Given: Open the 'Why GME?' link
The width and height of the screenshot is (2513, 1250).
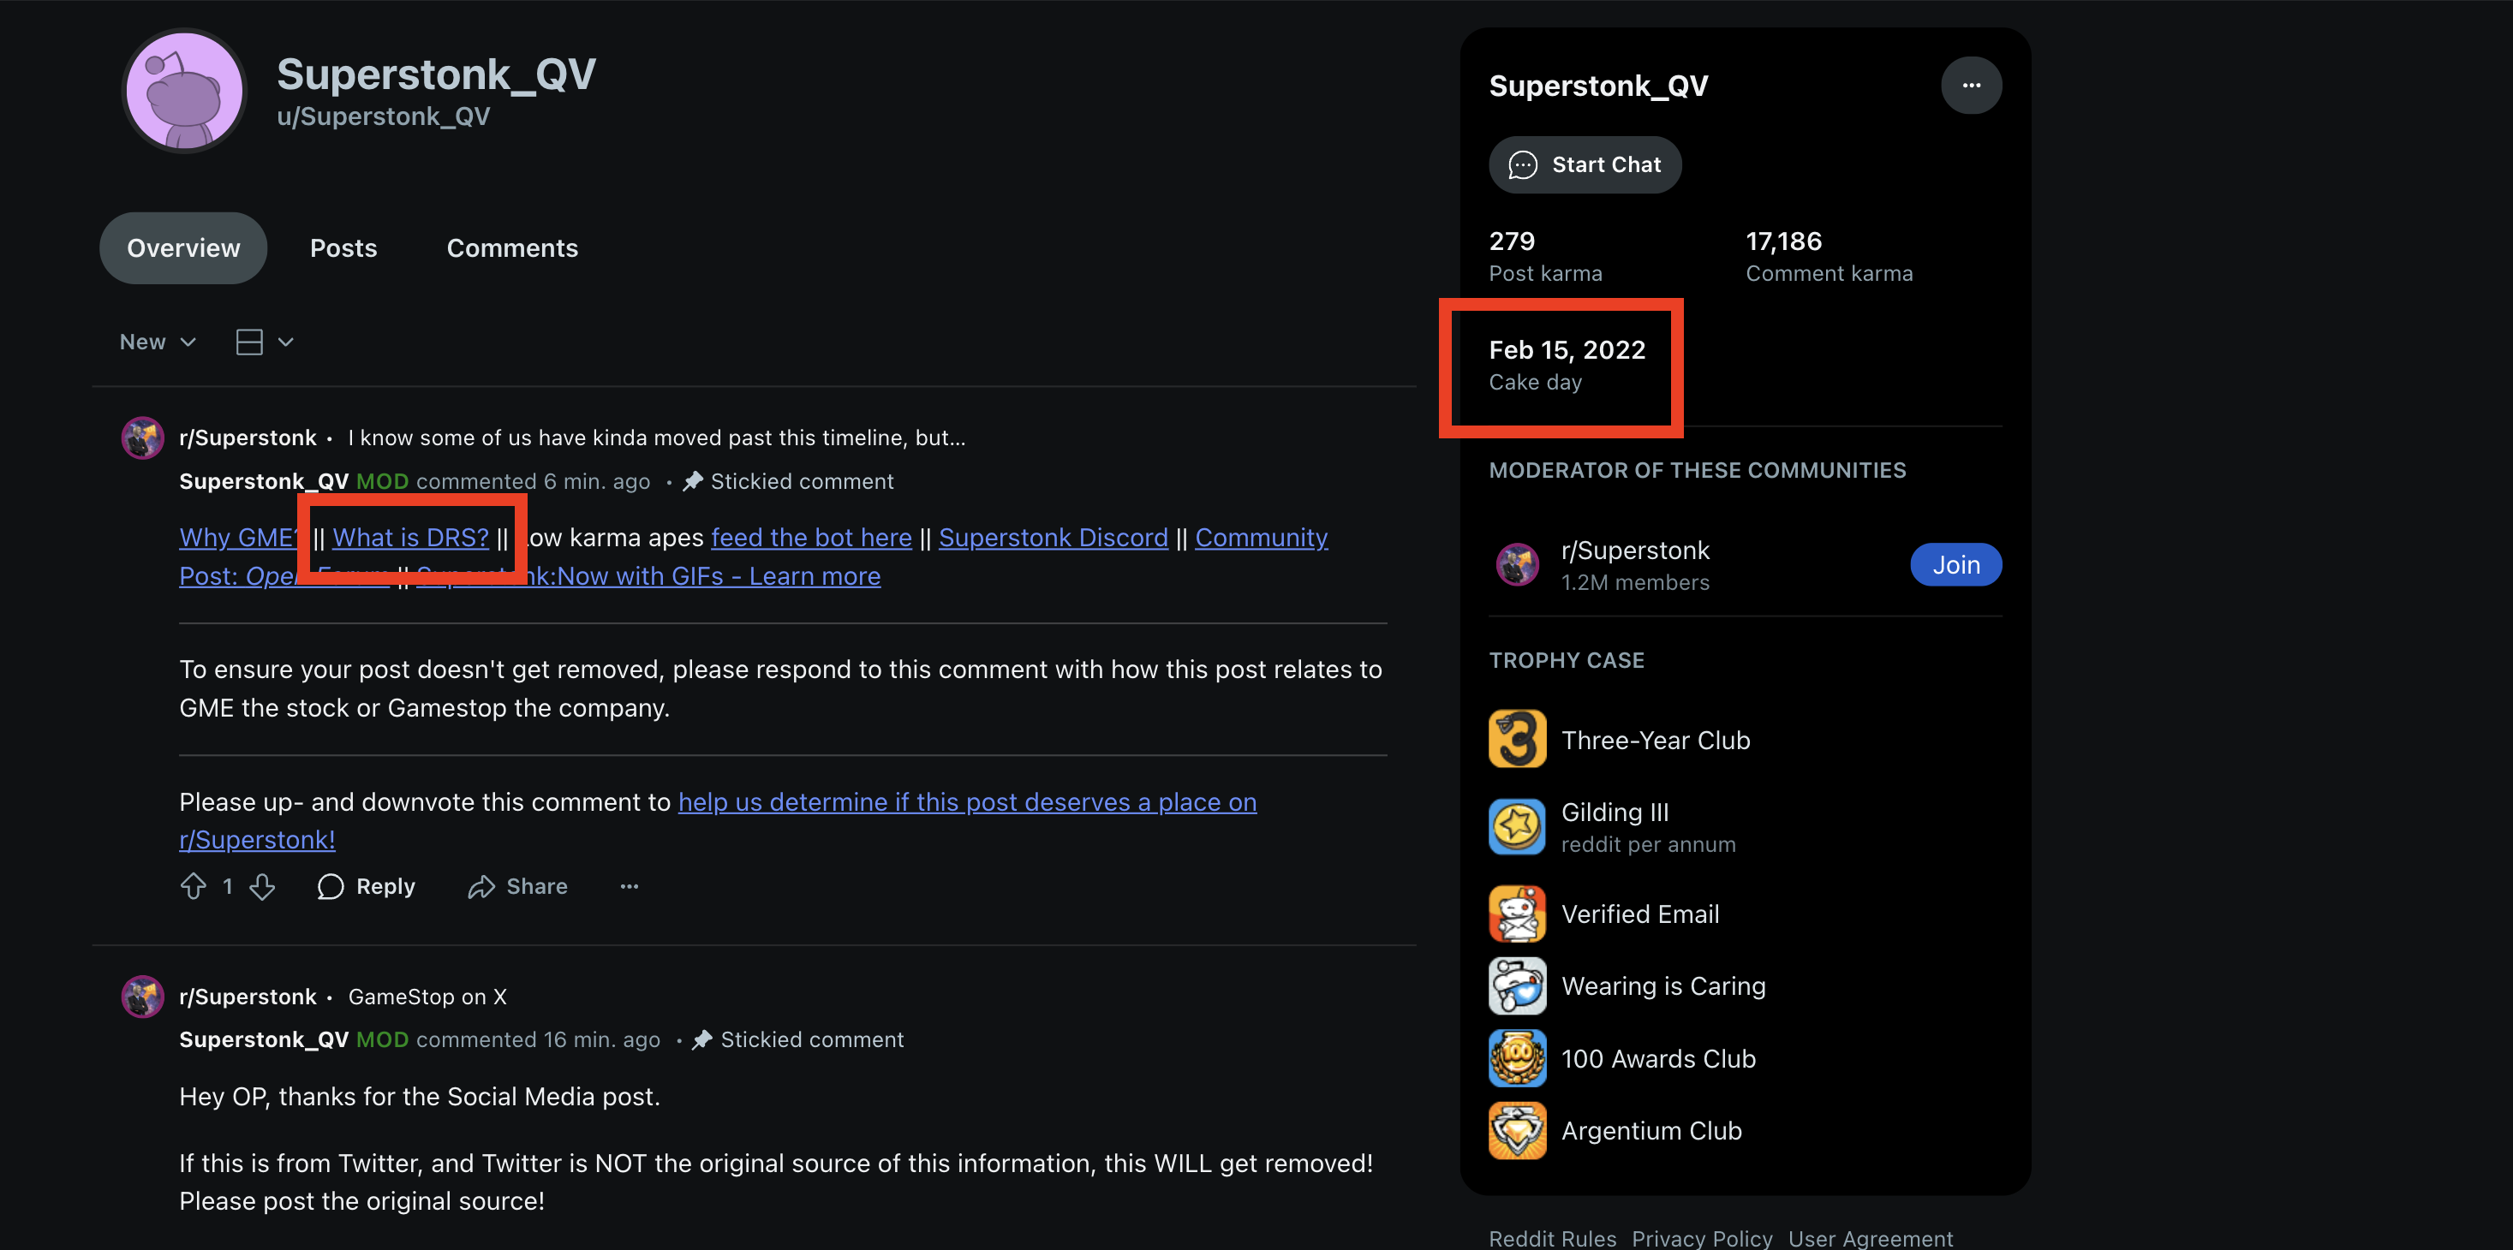Looking at the screenshot, I should (239, 538).
